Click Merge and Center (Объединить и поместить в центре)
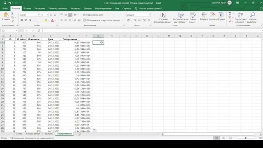 102,20
